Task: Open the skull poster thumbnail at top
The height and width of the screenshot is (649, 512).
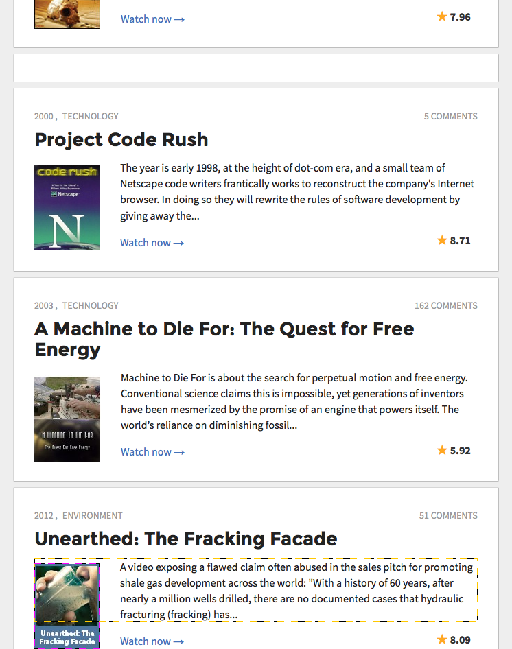Action: coord(67,14)
